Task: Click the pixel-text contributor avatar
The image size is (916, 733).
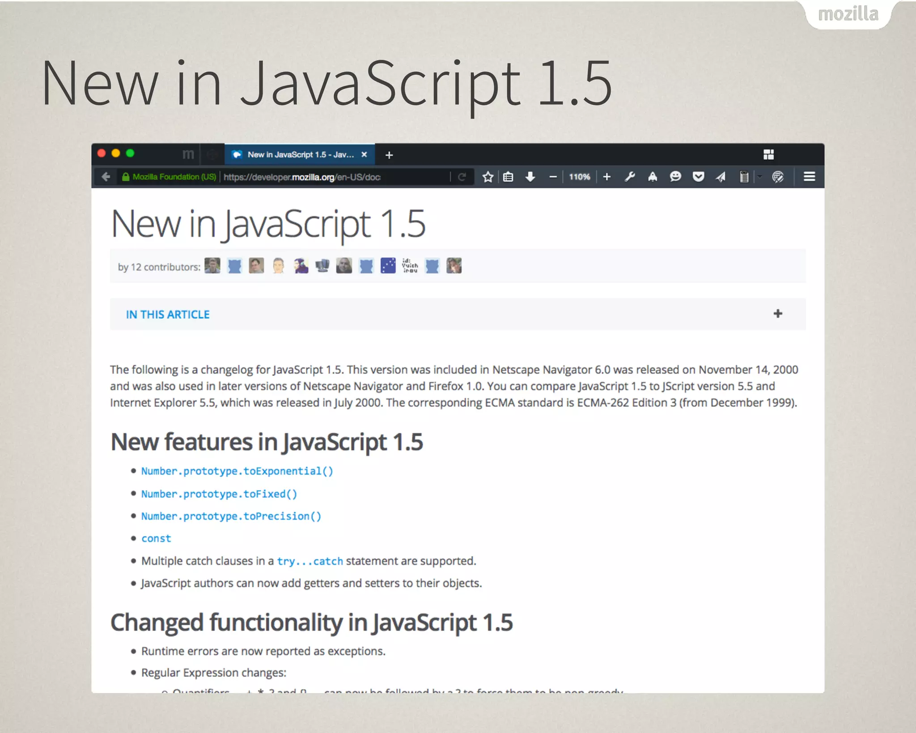Action: pos(410,266)
